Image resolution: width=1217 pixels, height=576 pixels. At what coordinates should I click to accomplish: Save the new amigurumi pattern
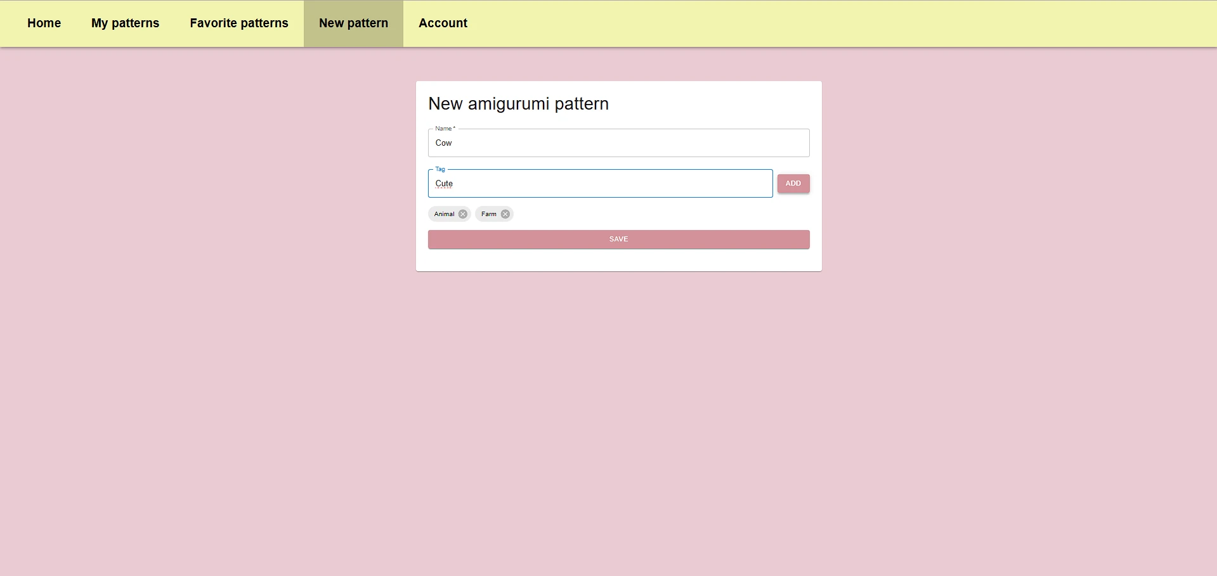click(x=618, y=239)
